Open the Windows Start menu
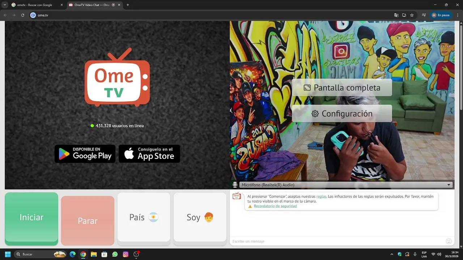This screenshot has height=260, width=463. [x=7, y=254]
